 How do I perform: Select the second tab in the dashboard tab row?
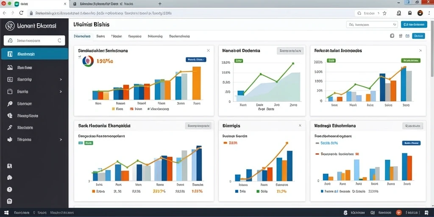click(100, 36)
